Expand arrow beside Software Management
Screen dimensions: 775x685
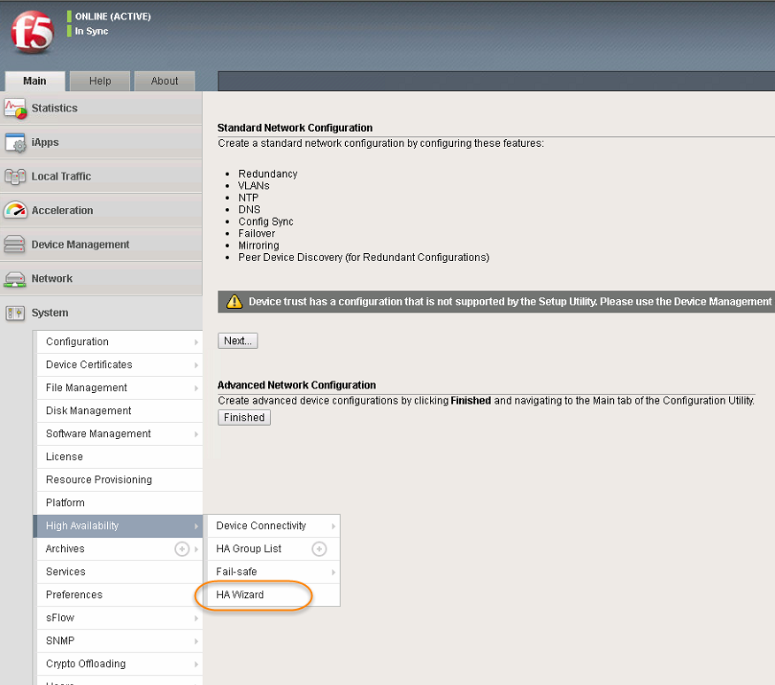(196, 435)
